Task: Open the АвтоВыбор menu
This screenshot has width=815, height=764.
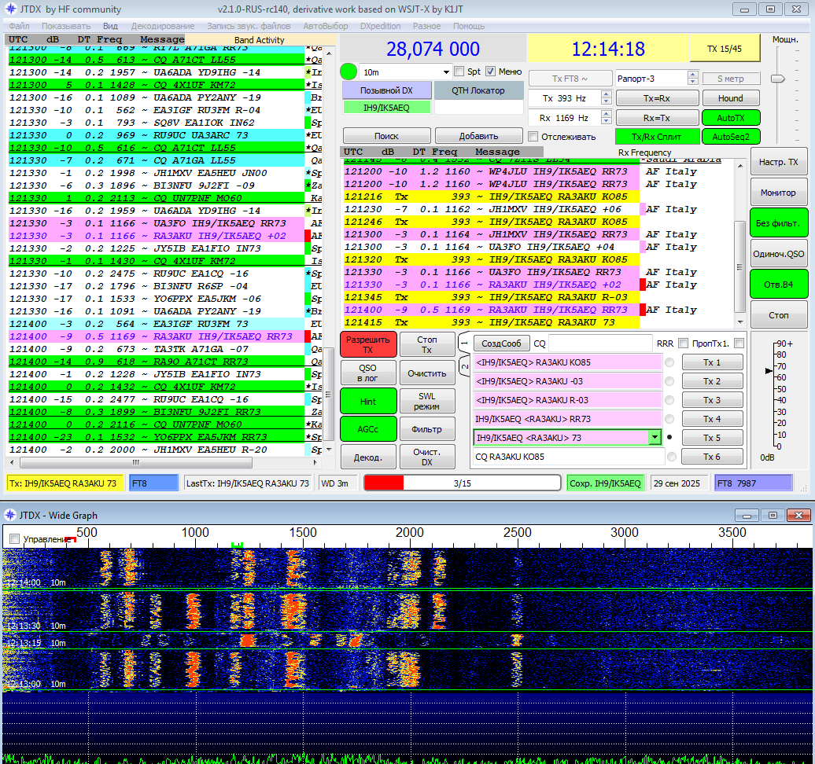Action: 326,26
